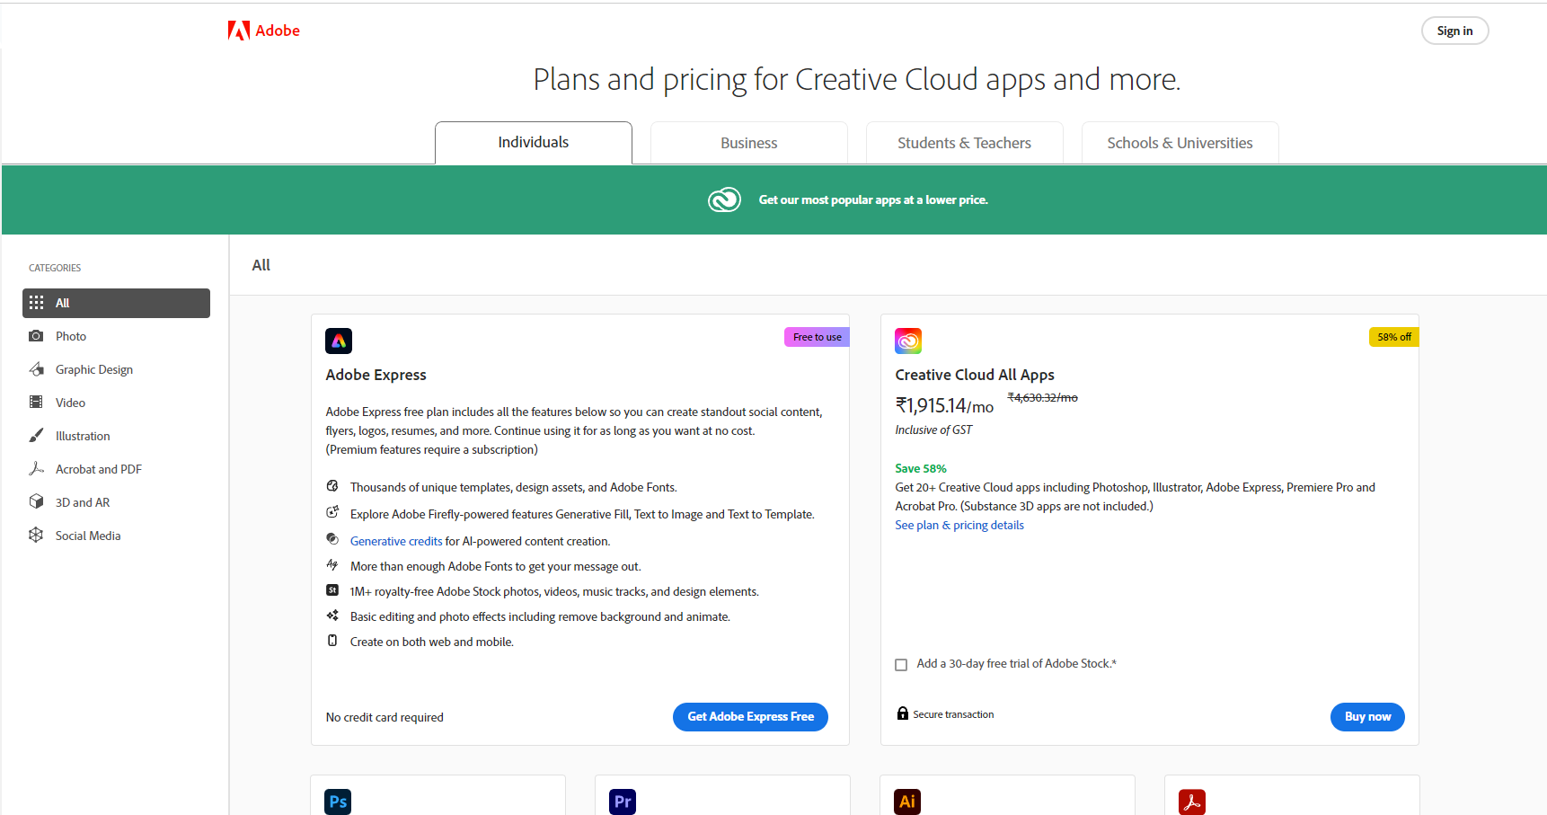This screenshot has height=815, width=1547.
Task: Click the Graphic Design category icon
Action: pyautogui.click(x=36, y=369)
